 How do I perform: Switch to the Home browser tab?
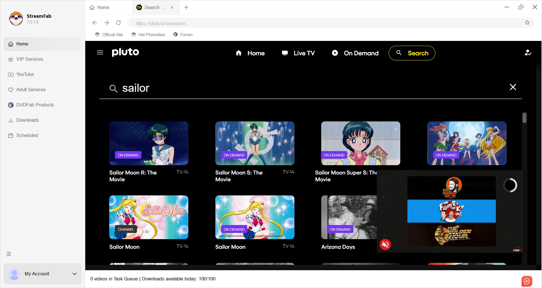(109, 7)
